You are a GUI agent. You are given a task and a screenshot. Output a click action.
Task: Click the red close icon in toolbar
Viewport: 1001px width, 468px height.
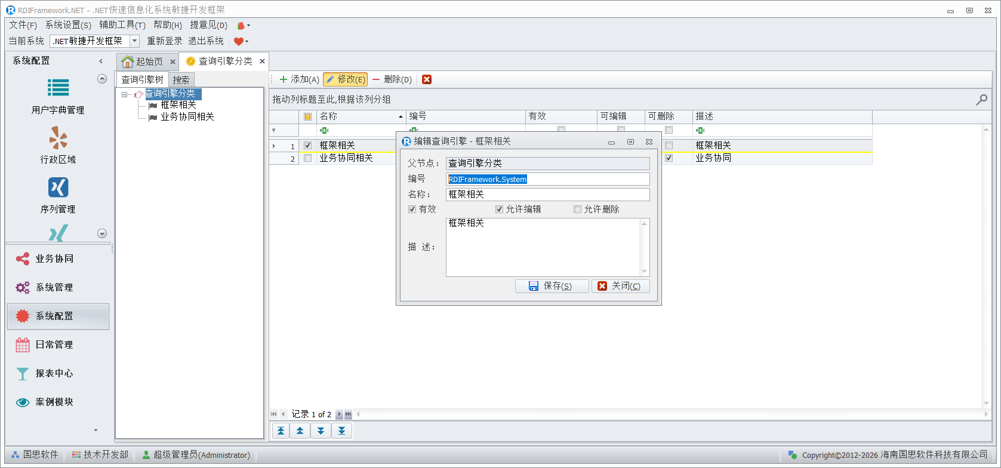427,79
